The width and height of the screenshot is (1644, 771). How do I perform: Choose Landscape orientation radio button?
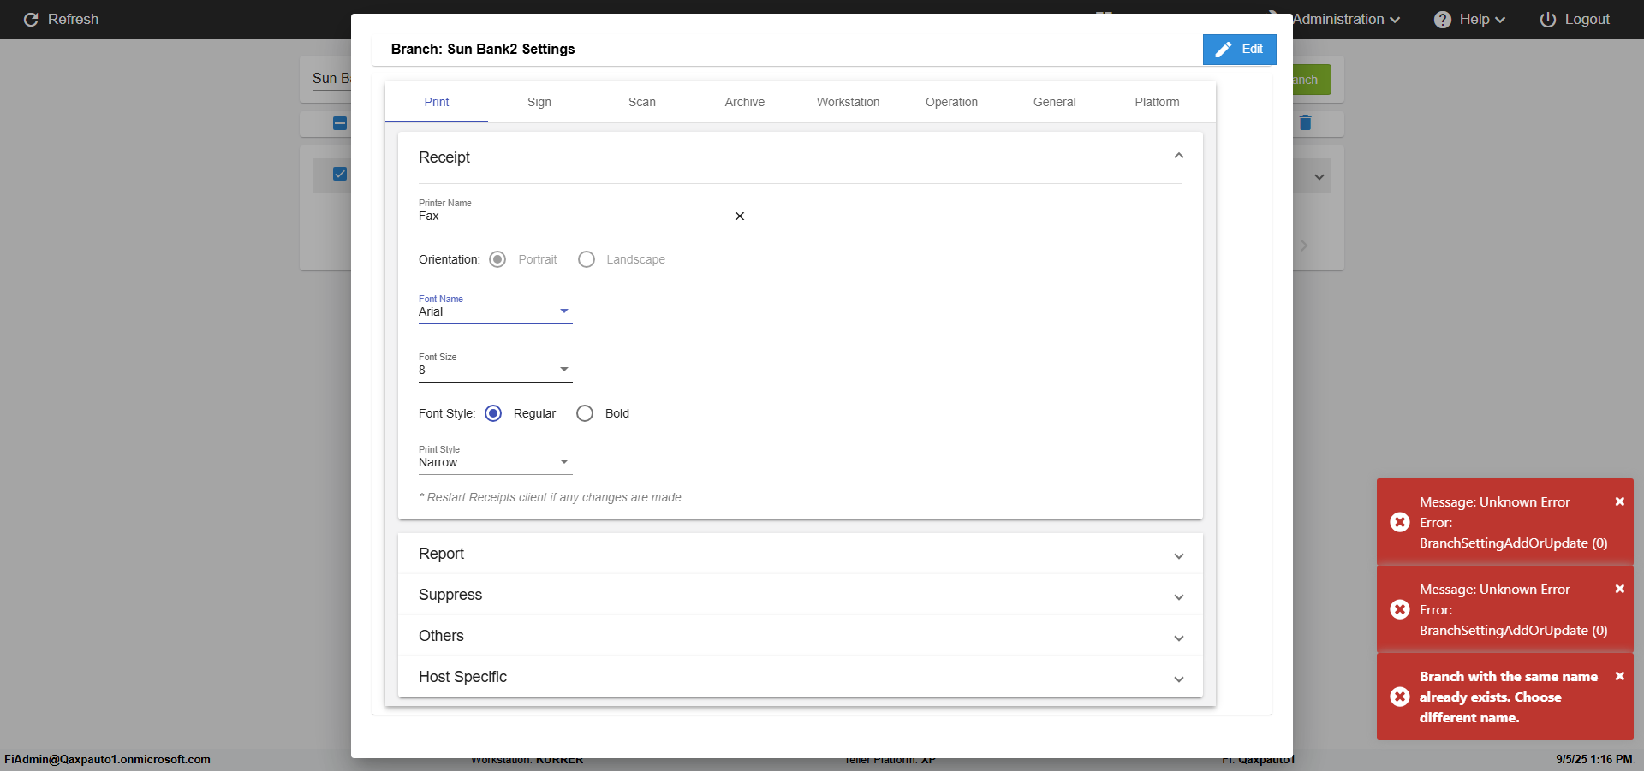click(587, 260)
